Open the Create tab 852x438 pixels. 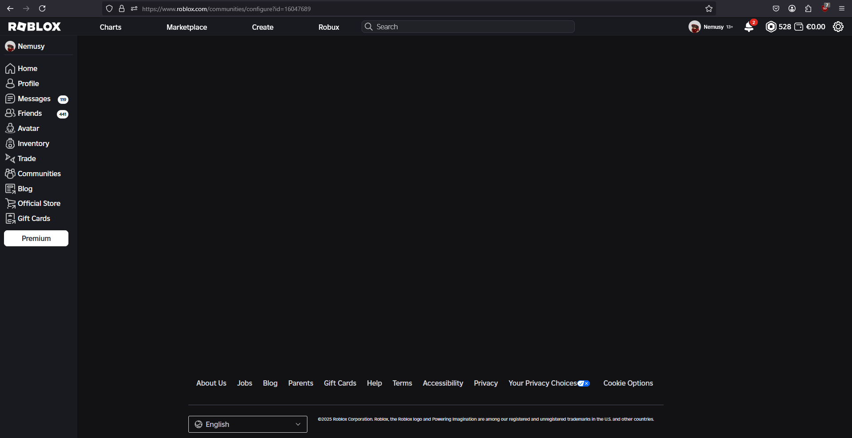click(263, 27)
